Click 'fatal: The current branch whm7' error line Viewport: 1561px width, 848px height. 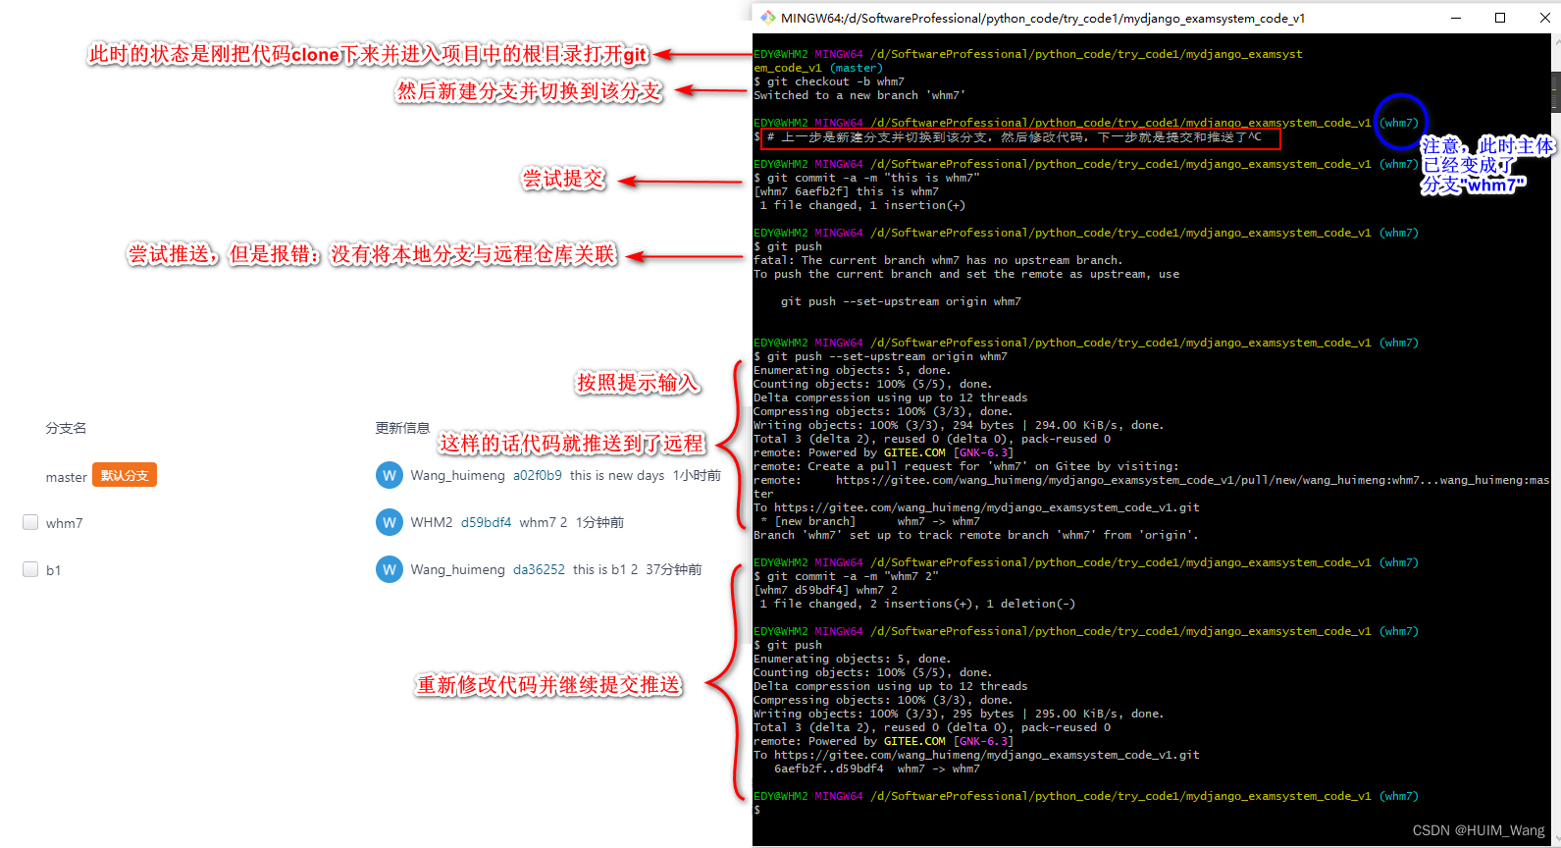pyautogui.click(x=937, y=260)
